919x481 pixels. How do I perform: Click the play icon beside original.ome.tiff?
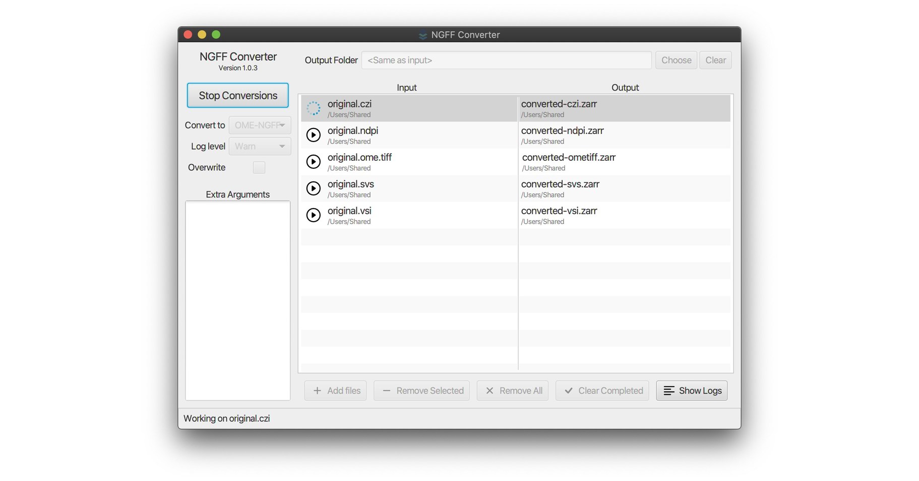(x=314, y=161)
